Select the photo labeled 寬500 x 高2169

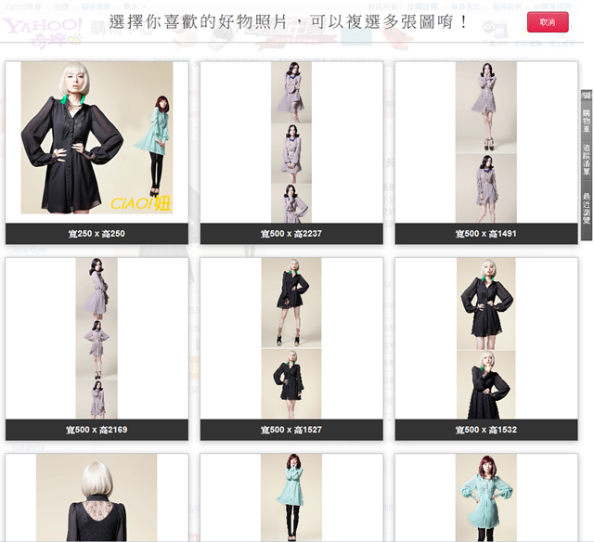pos(97,338)
